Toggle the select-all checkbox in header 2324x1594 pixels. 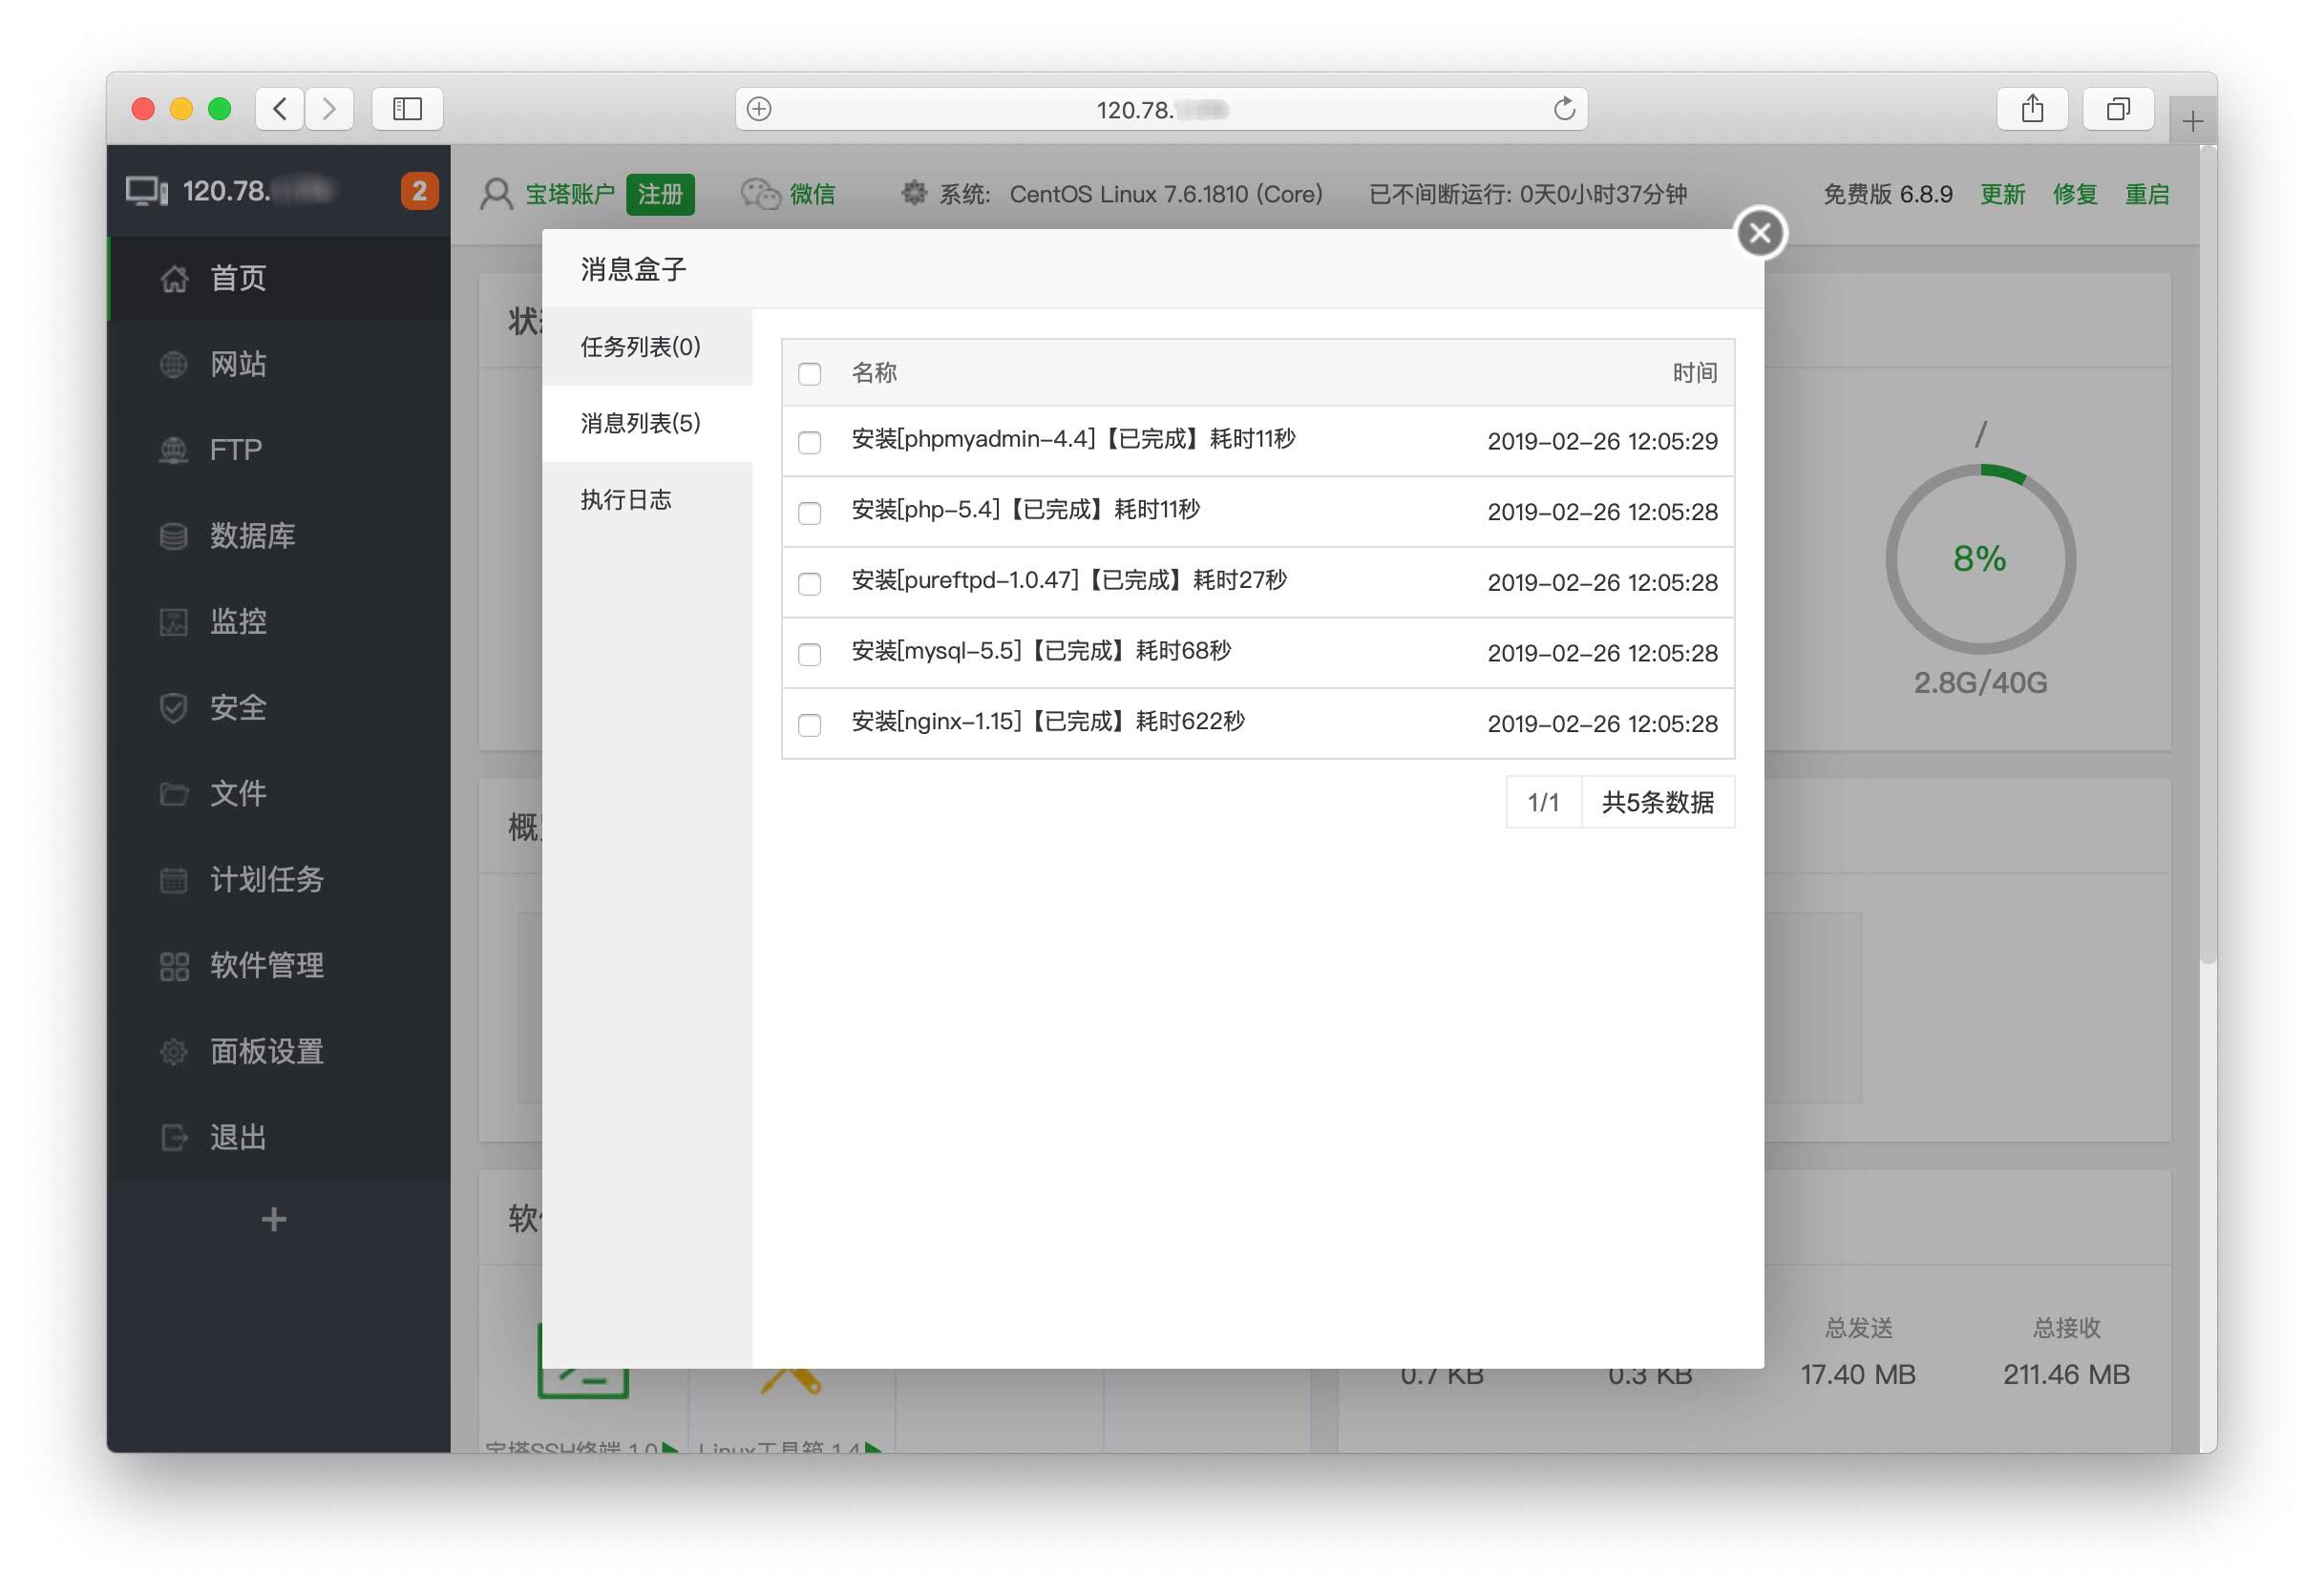coord(809,374)
